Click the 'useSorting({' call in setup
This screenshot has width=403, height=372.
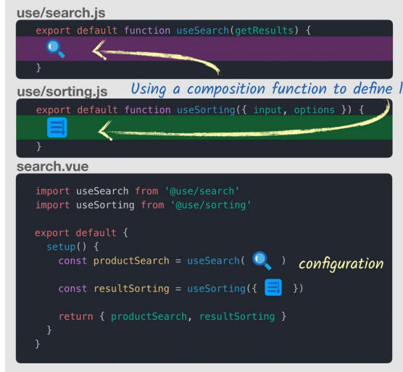click(222, 288)
